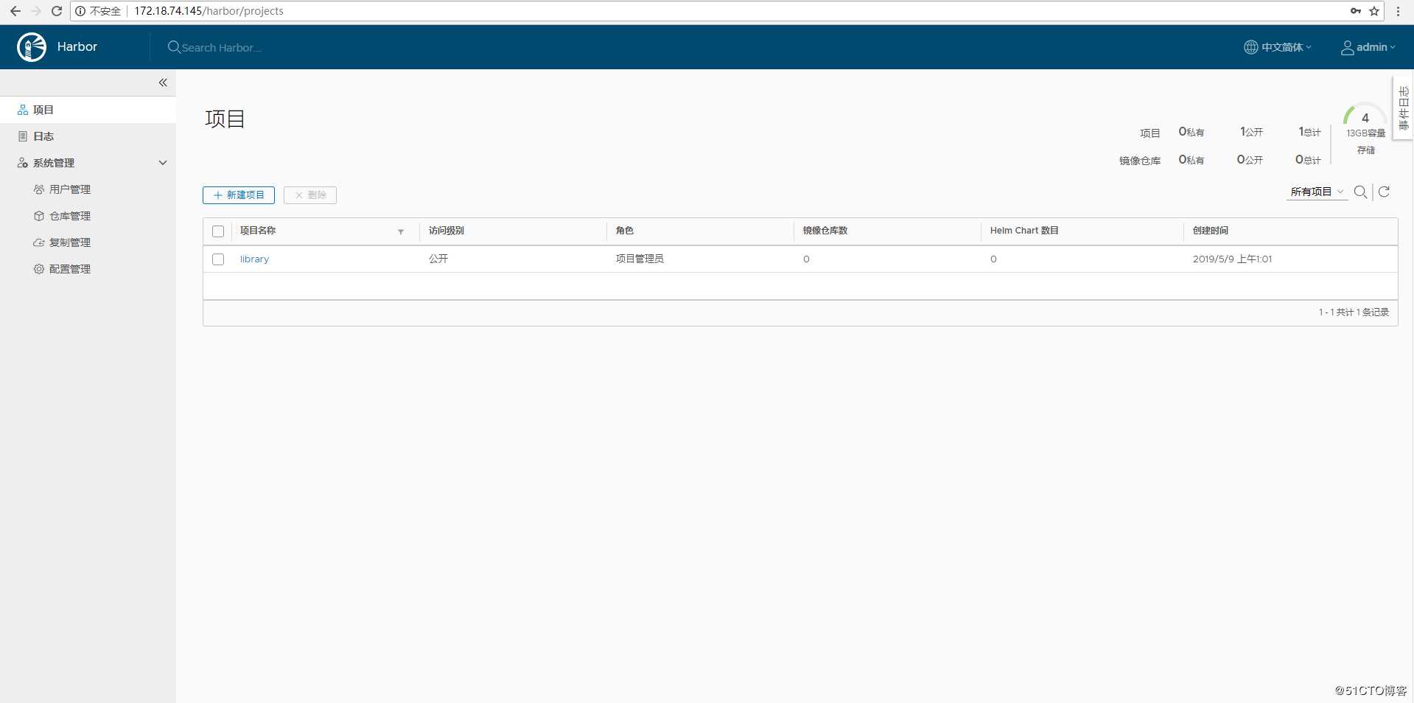Open the 项目 projects sidebar item

pos(88,110)
